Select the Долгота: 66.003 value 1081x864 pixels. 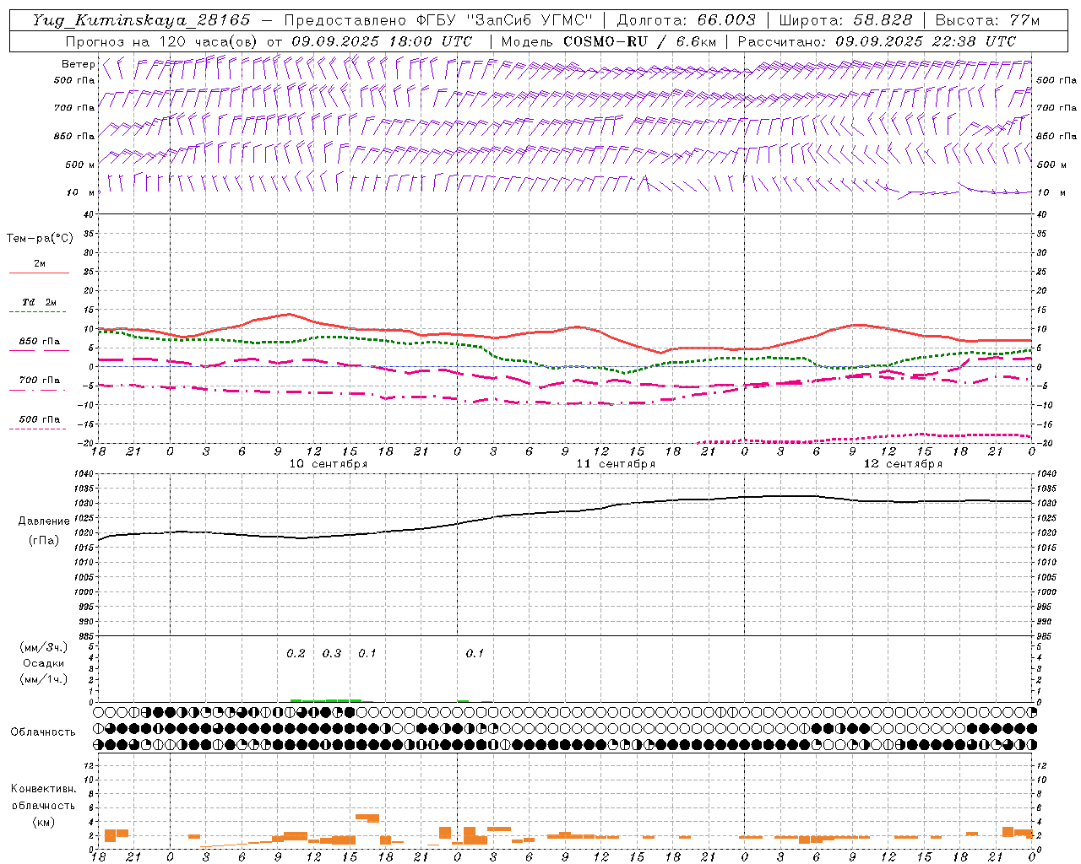coord(687,20)
